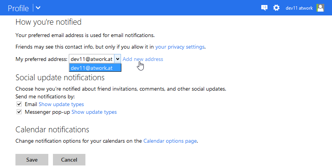The height and width of the screenshot is (167, 332).
Task: Open the settings gear icon
Action: click(276, 8)
